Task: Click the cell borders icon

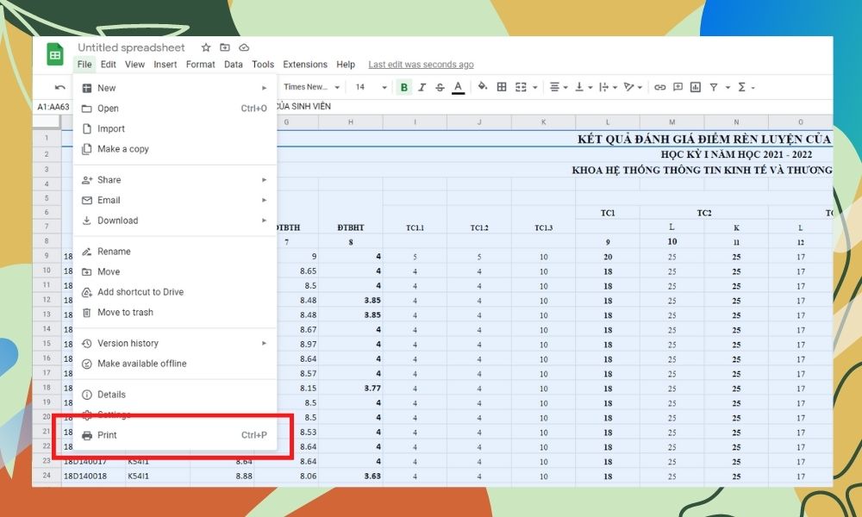Action: click(502, 87)
